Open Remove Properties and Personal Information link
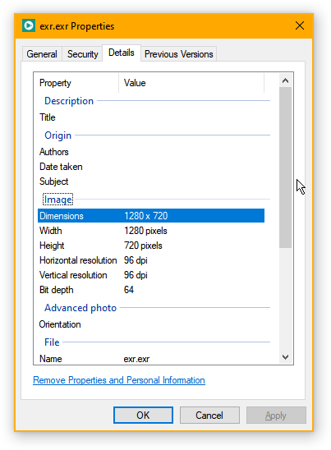Screen dimensions: 331x450 (119, 380)
